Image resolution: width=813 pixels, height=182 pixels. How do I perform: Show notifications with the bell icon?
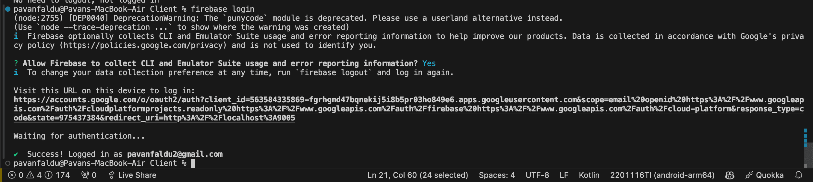click(799, 175)
